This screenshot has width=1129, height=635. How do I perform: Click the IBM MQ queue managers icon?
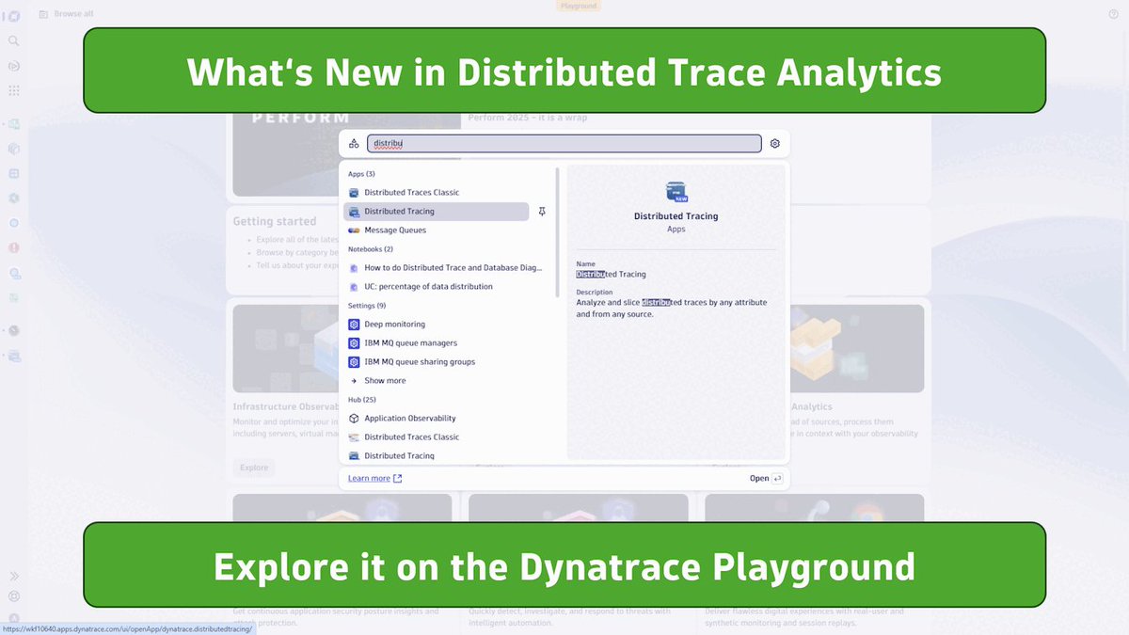point(354,342)
